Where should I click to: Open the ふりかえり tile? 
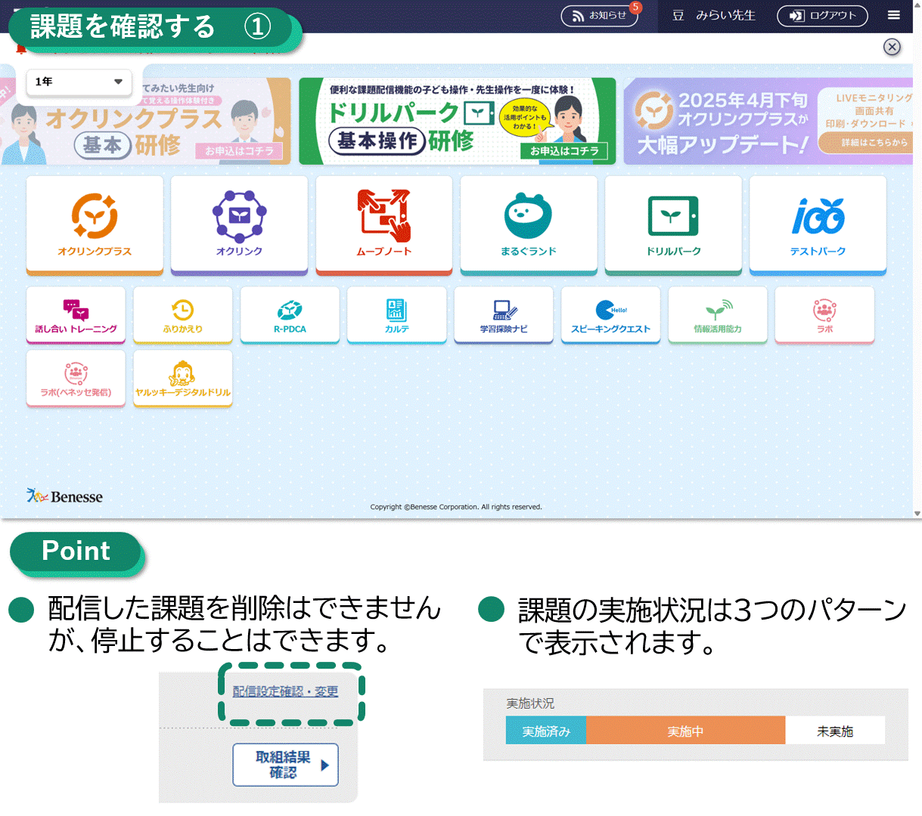(183, 315)
